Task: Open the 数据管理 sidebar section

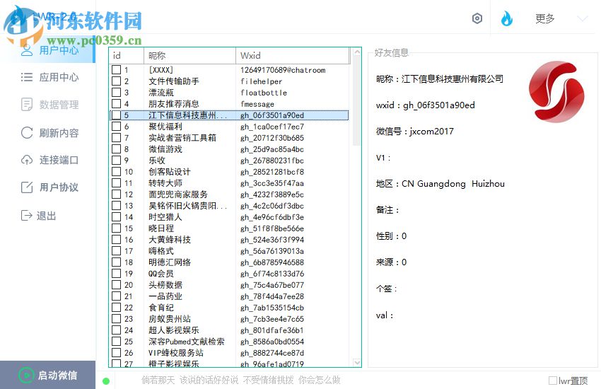Action: (x=48, y=105)
